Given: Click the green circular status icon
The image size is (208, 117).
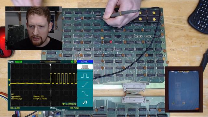Looking at the screenshot, I should pyautogui.click(x=72, y=62).
